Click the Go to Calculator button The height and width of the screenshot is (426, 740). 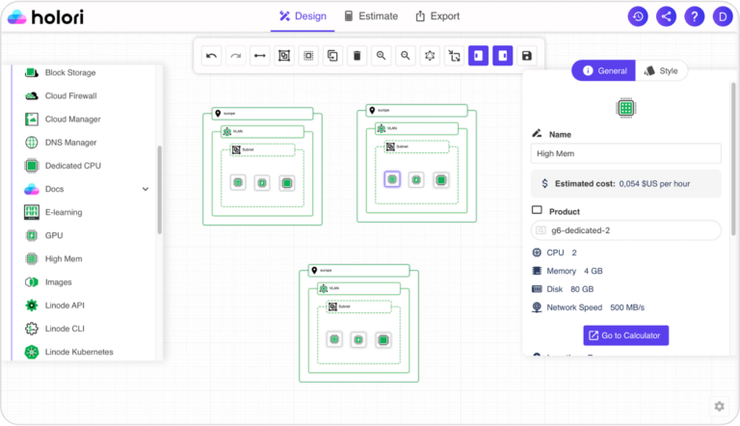tap(625, 335)
